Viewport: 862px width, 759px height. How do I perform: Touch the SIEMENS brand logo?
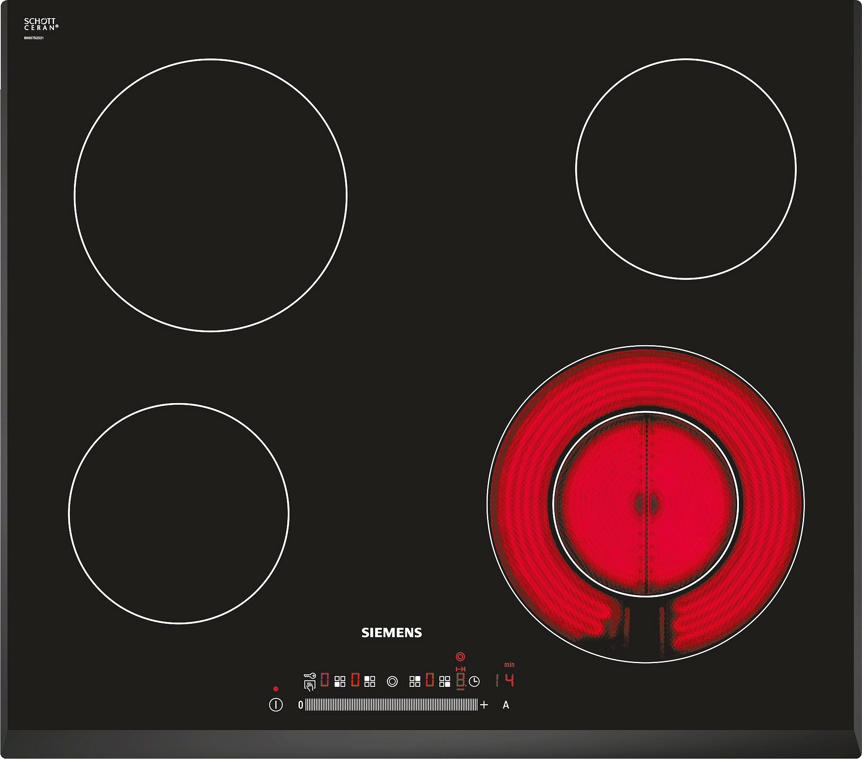point(391,633)
